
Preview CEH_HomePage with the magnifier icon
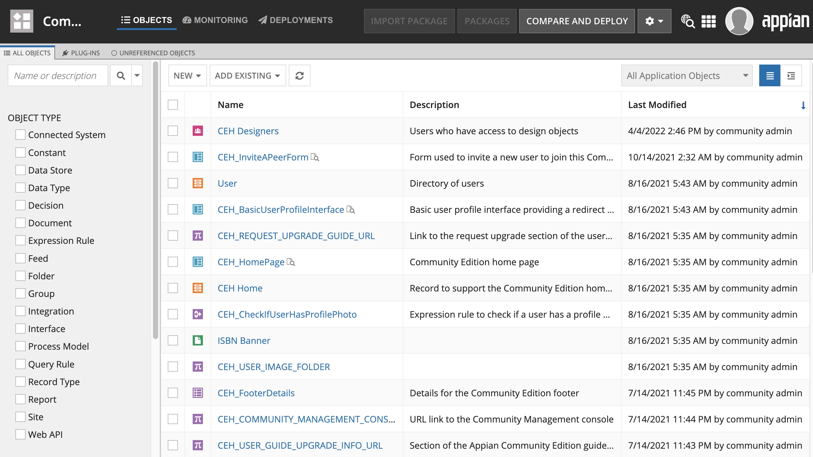pyautogui.click(x=291, y=262)
